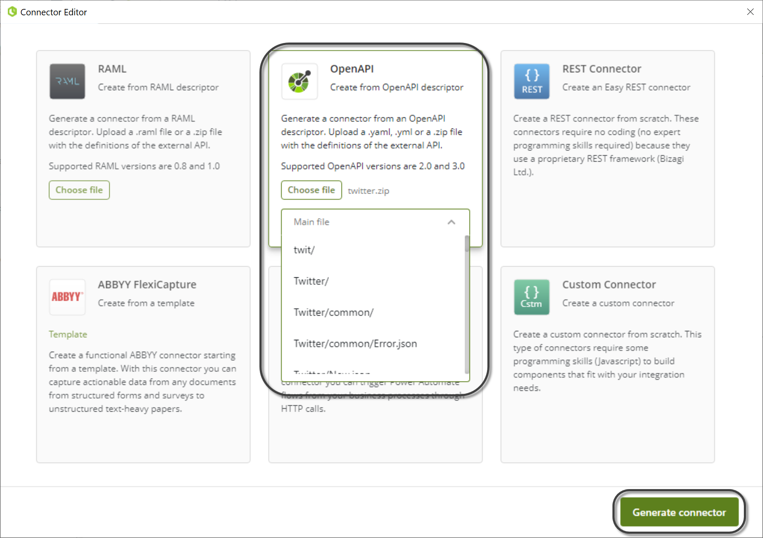Click the twitter.zip file name
This screenshot has width=763, height=538.
point(368,191)
